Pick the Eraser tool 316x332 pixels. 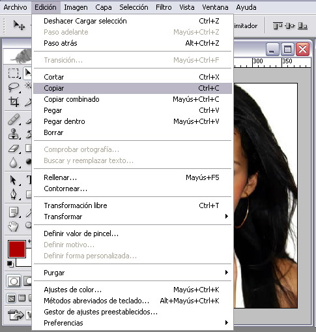click(x=14, y=149)
